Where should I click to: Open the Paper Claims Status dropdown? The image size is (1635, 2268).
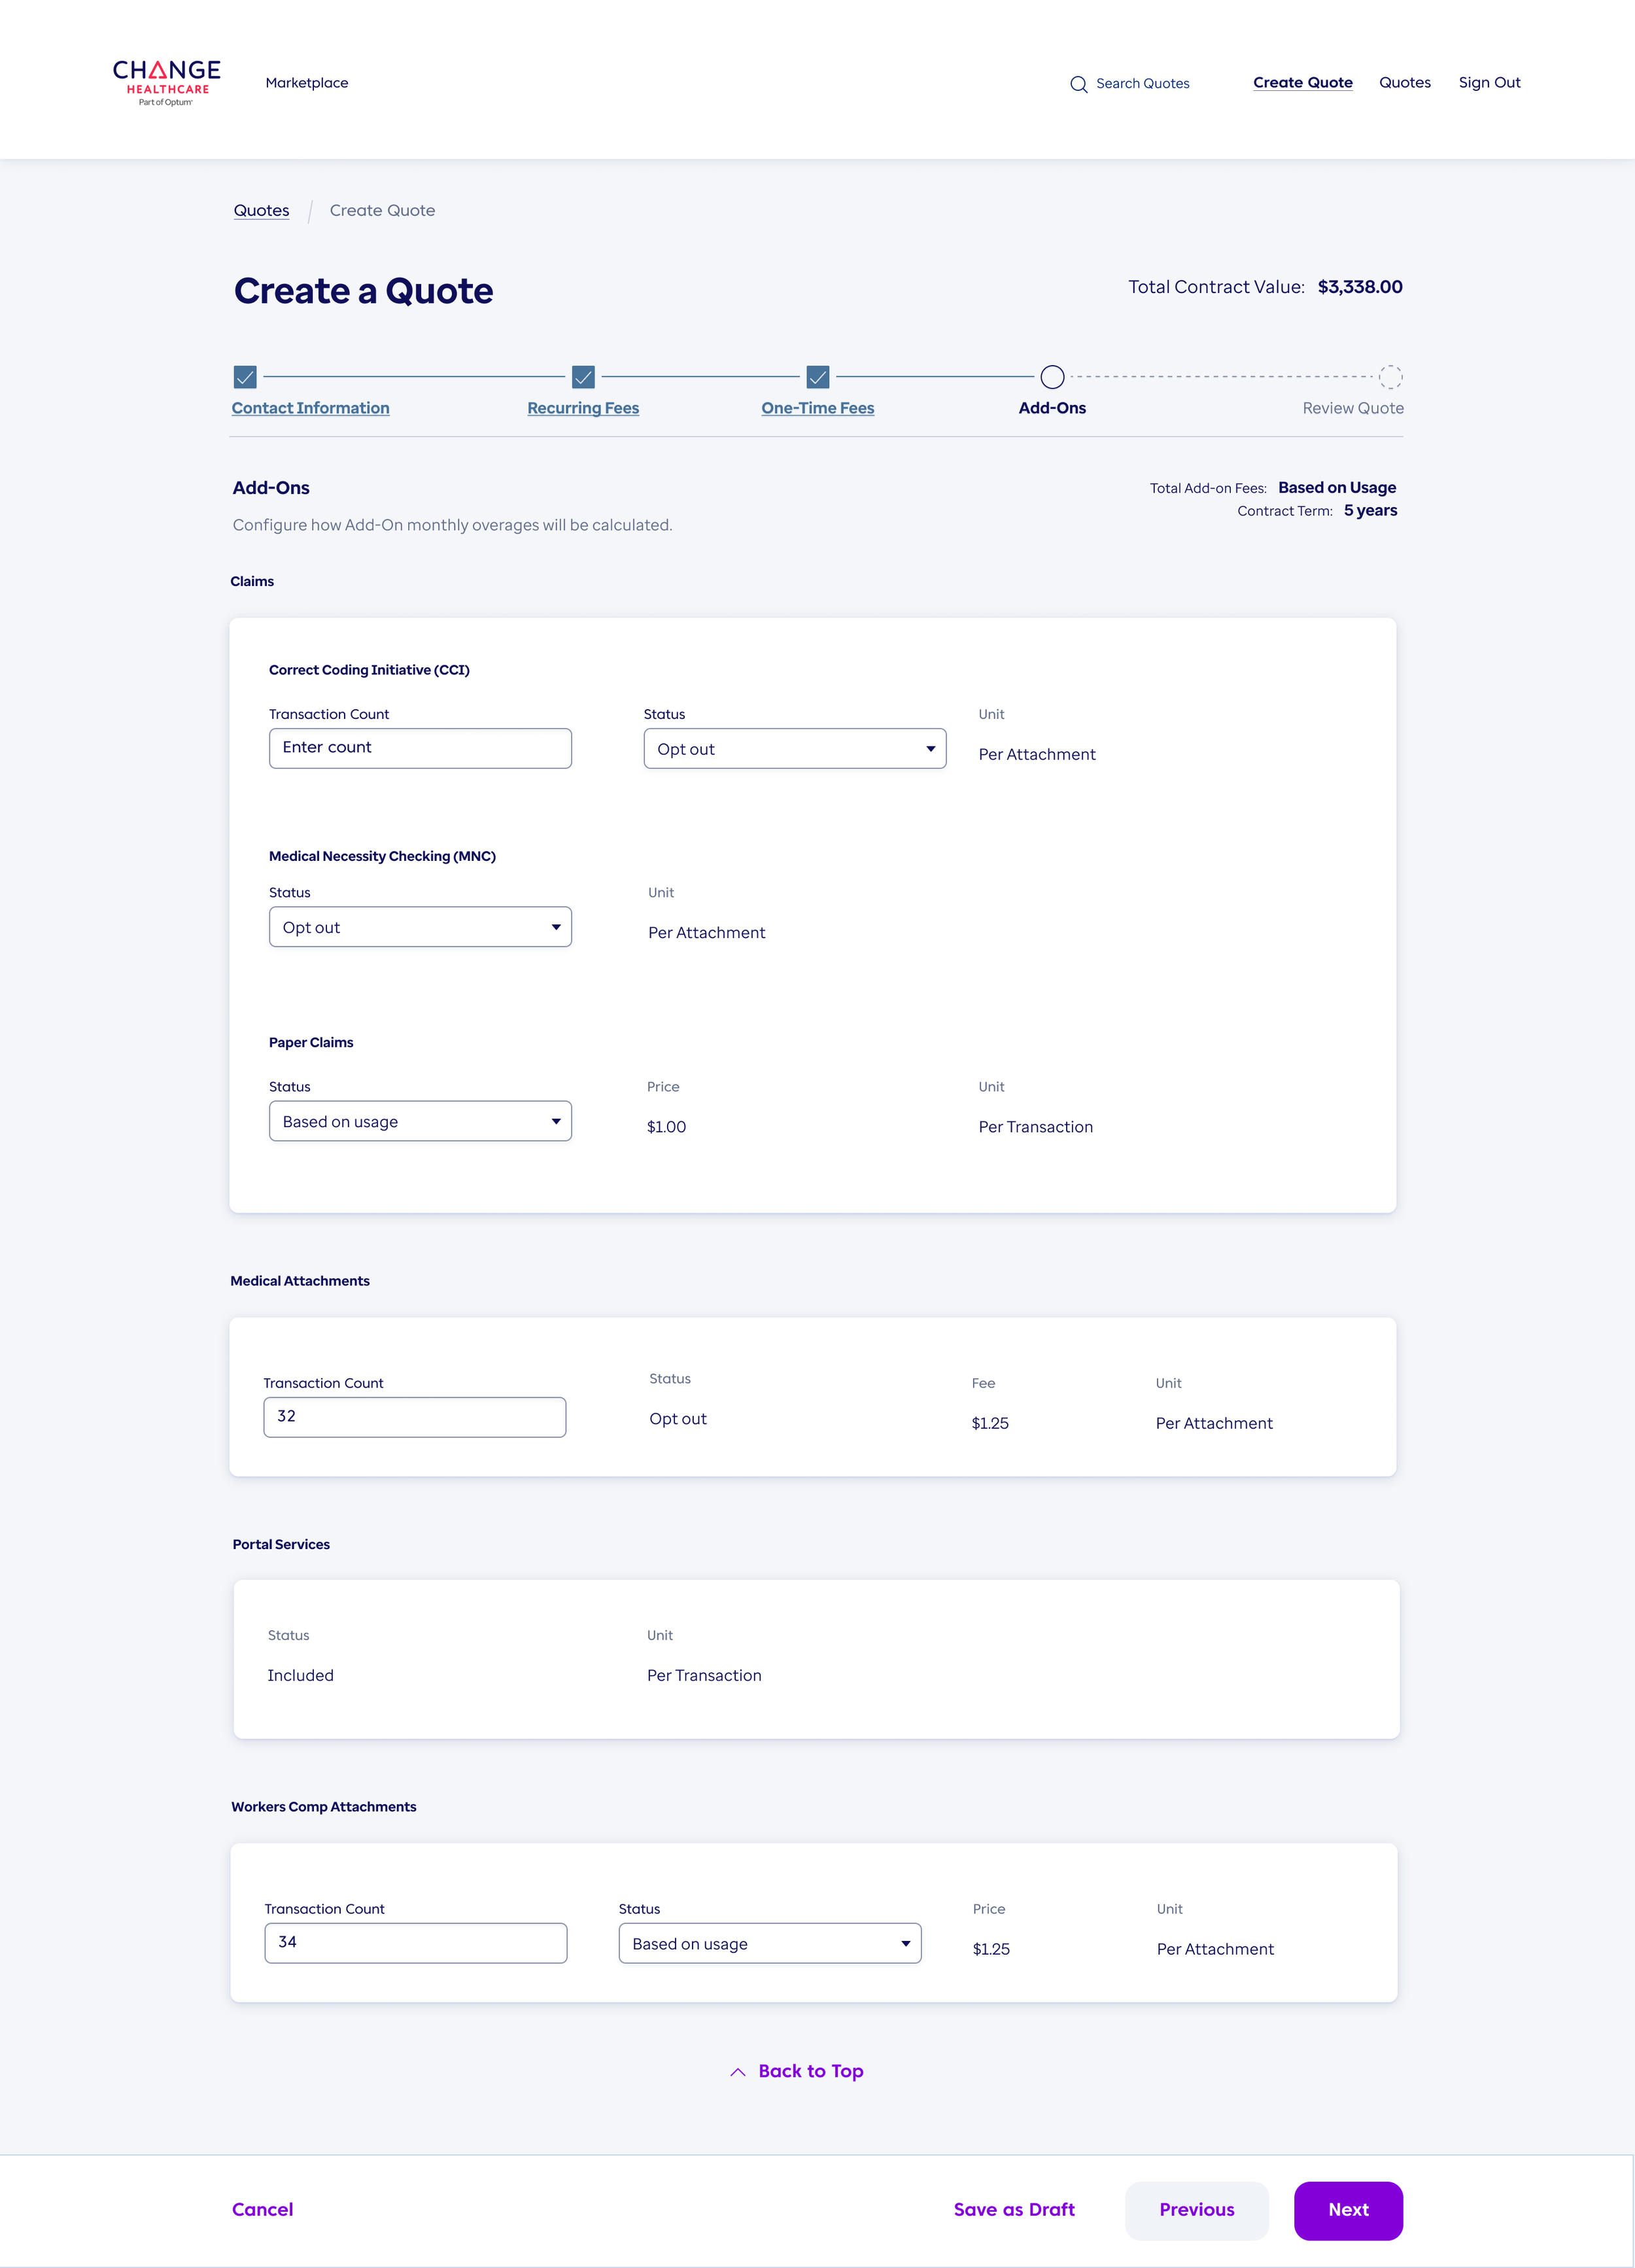click(x=420, y=1121)
